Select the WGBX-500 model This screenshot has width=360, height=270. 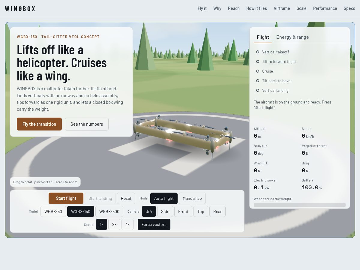[x=109, y=211]
